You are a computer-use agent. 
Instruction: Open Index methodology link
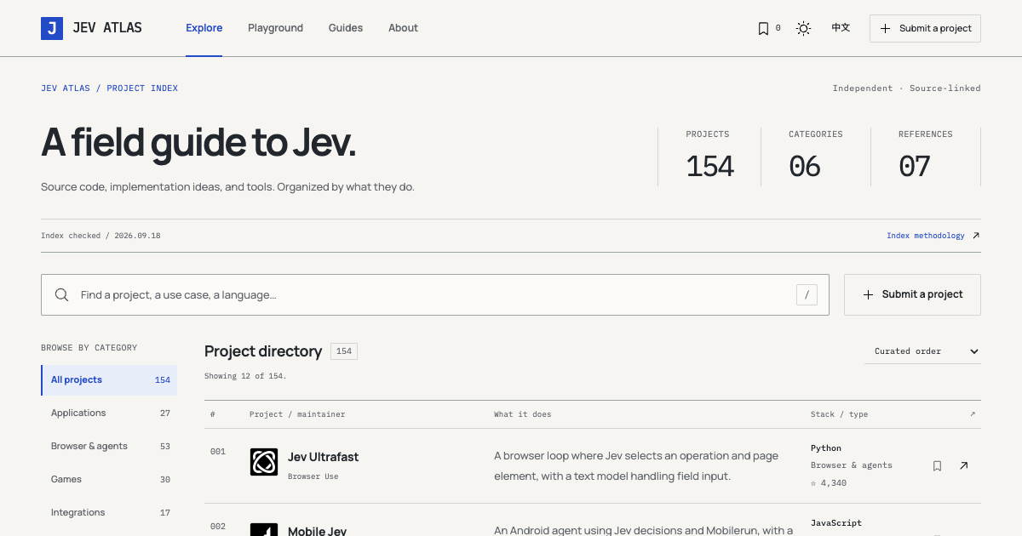[x=926, y=236]
